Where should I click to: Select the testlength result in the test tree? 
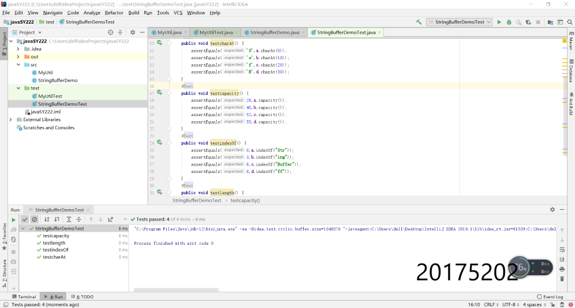54,242
